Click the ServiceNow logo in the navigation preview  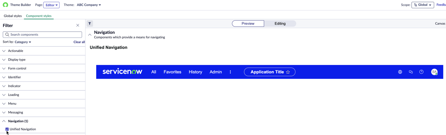122,72
